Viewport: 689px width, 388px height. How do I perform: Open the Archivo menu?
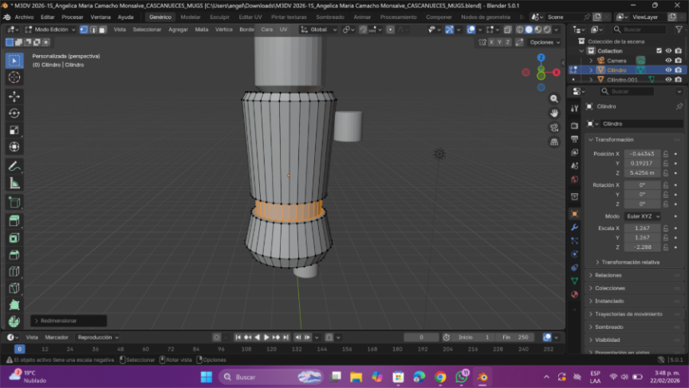coord(24,17)
